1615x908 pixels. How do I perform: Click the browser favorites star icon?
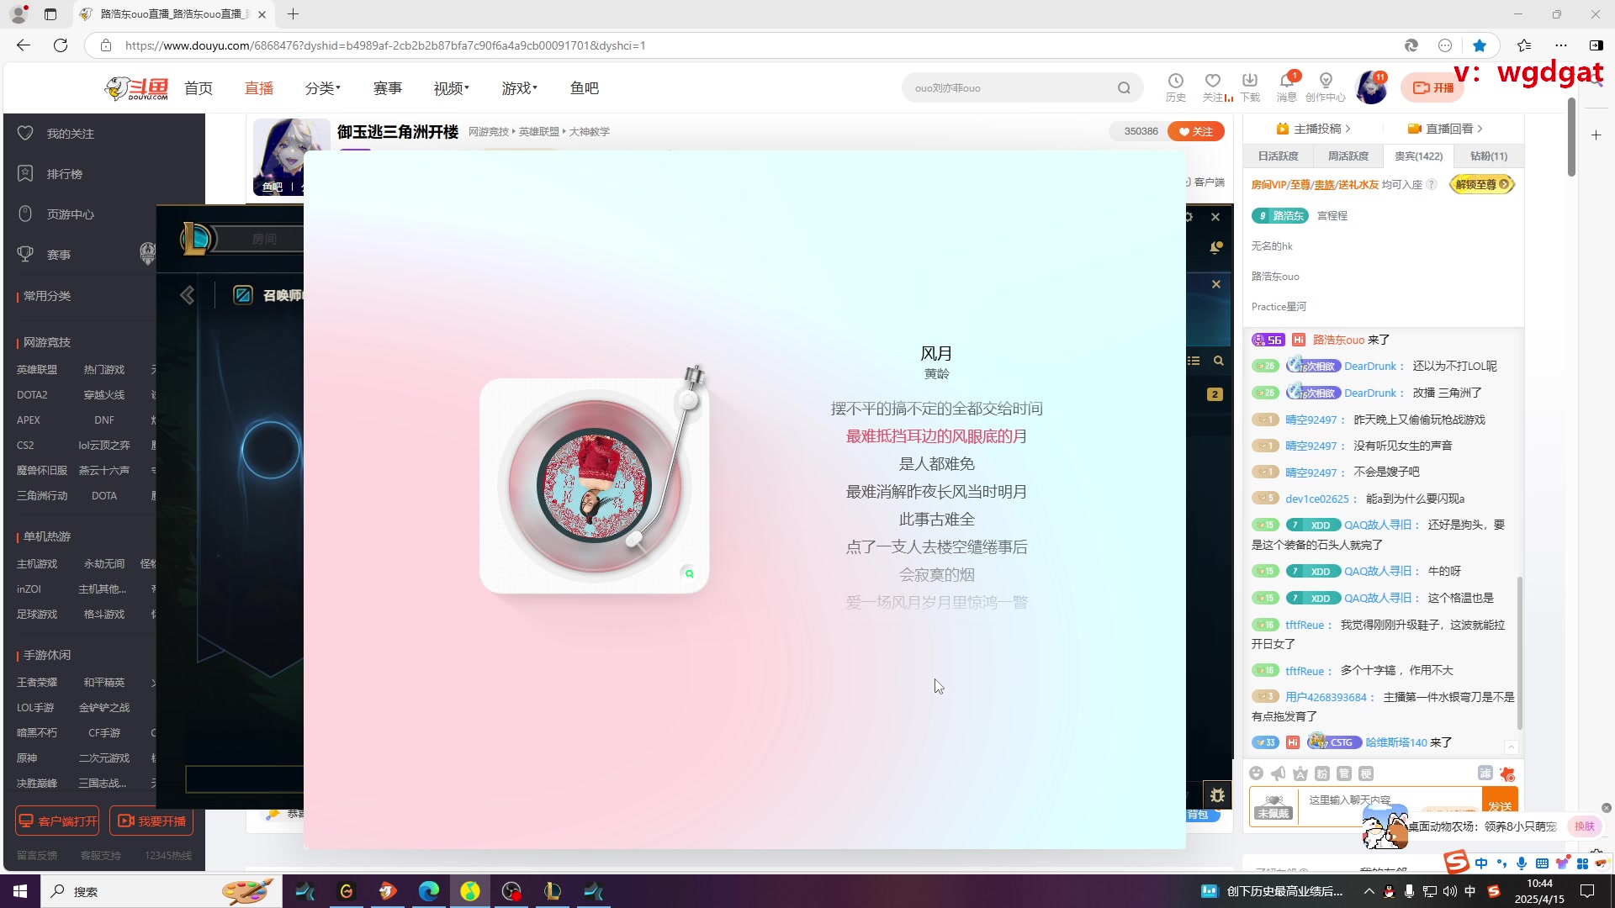(x=1480, y=45)
